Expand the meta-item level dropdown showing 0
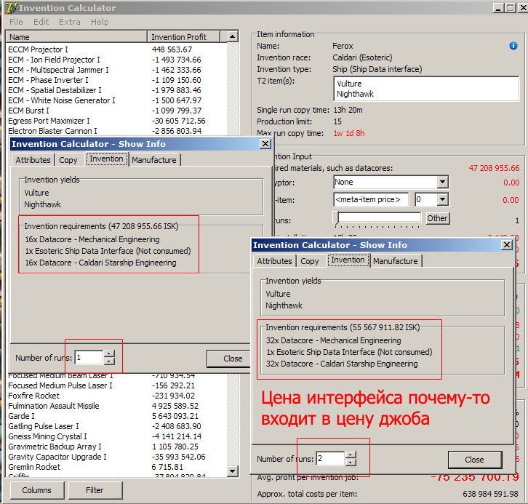Screen dimensions: 528x504 pyautogui.click(x=442, y=200)
